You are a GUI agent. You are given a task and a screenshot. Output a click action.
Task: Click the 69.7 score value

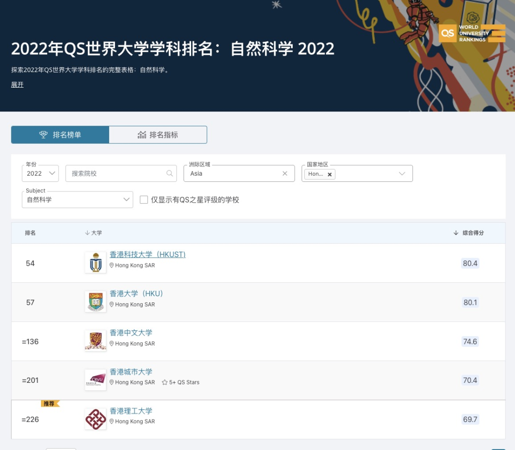tap(470, 419)
